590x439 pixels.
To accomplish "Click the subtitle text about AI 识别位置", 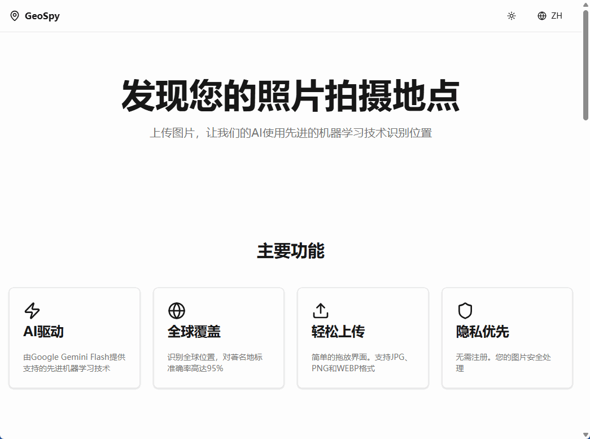I will click(291, 133).
